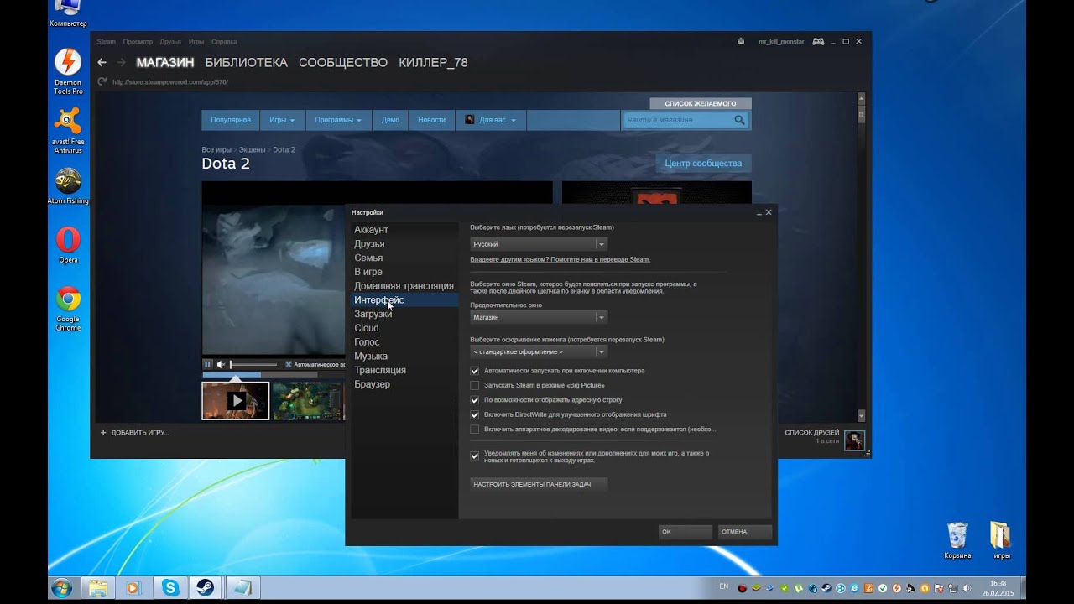This screenshot has height=604, width=1074.
Task: Pause the Dota 2 trailer video
Action: pyautogui.click(x=207, y=364)
